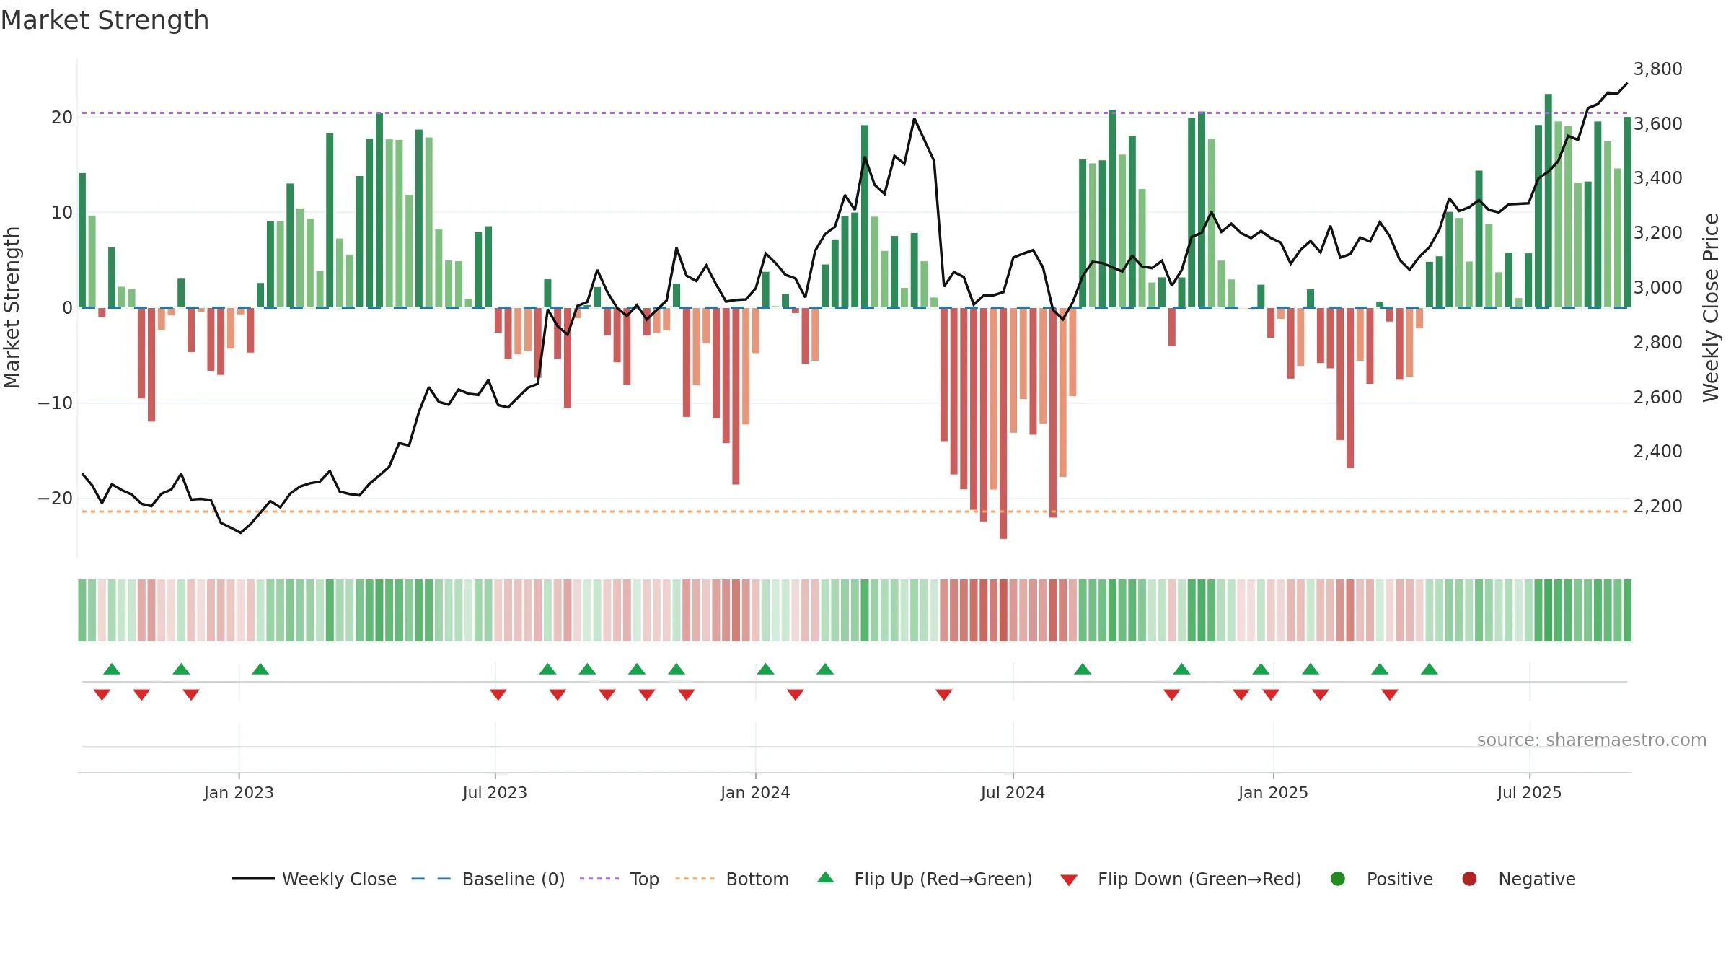
Task: Toggle the Weekly Close legend entry
Action: [x=314, y=879]
